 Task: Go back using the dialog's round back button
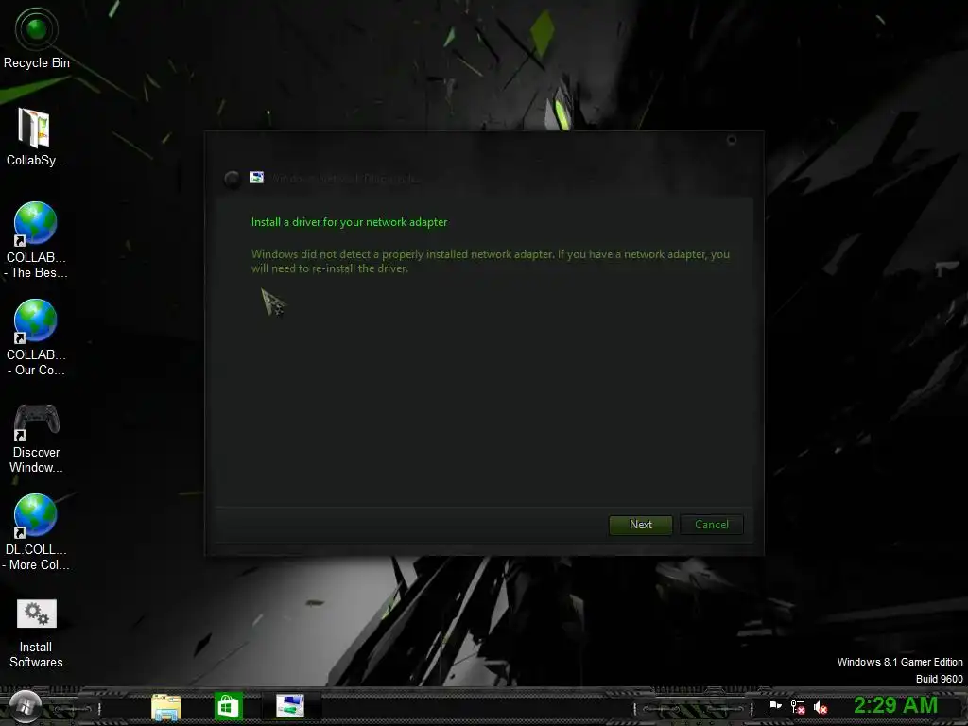tap(233, 179)
